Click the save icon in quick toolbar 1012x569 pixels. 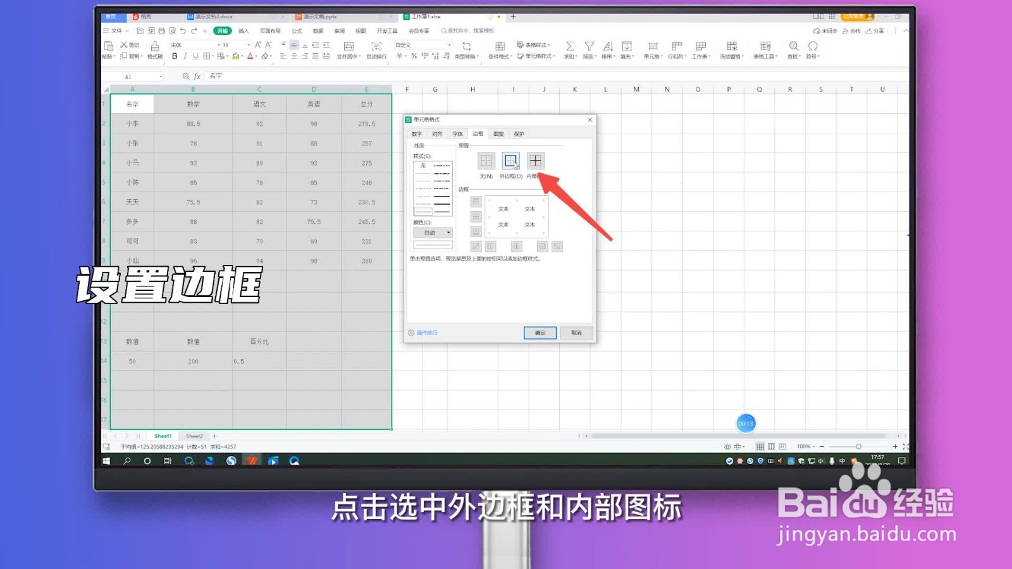140,31
